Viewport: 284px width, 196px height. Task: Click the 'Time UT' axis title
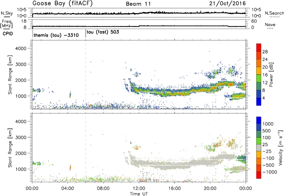(x=139, y=194)
